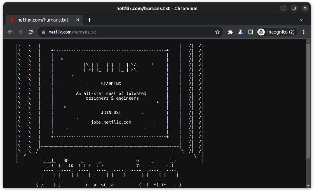Click the JOIN US! text
The image size is (314, 191).
pyautogui.click(x=111, y=113)
